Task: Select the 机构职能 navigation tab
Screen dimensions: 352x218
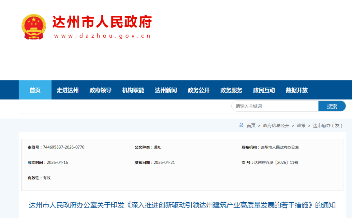Action: (x=133, y=90)
